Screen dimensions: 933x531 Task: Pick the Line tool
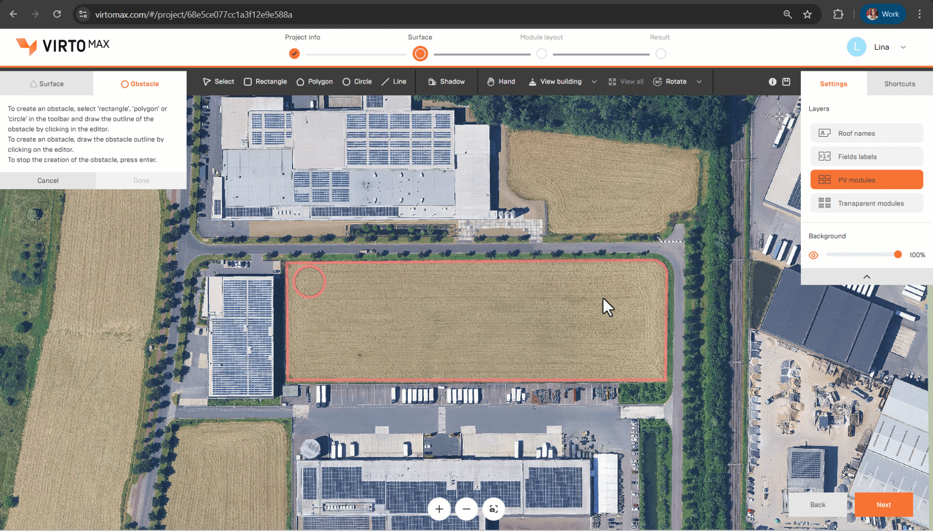click(394, 82)
